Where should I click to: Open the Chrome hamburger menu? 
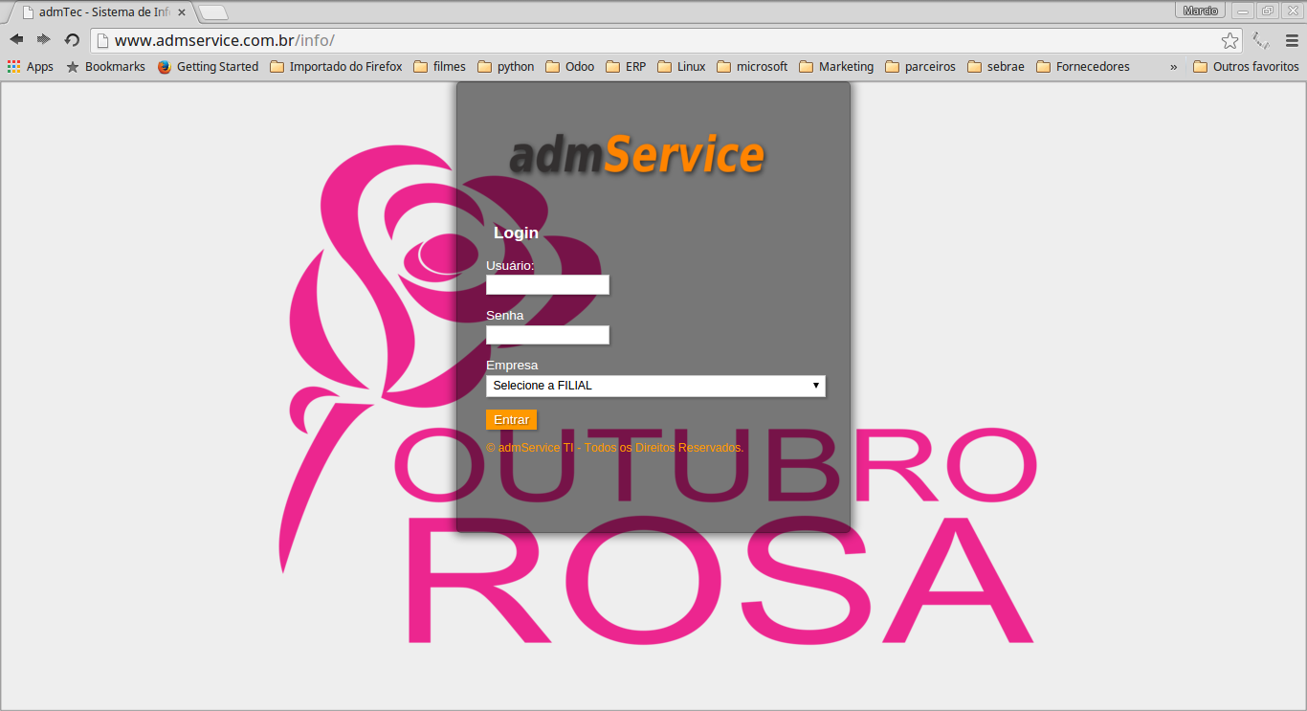click(x=1292, y=40)
